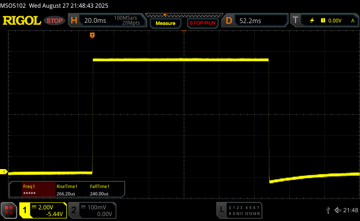Click the 21:48 clock display
Screen dimensions: 360x221
[x=351, y=210]
